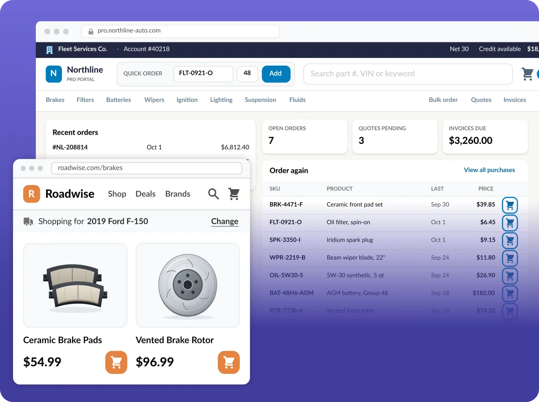This screenshot has width=539, height=402.
Task: Open the Vented Brake Rotor product image
Action: [188, 285]
